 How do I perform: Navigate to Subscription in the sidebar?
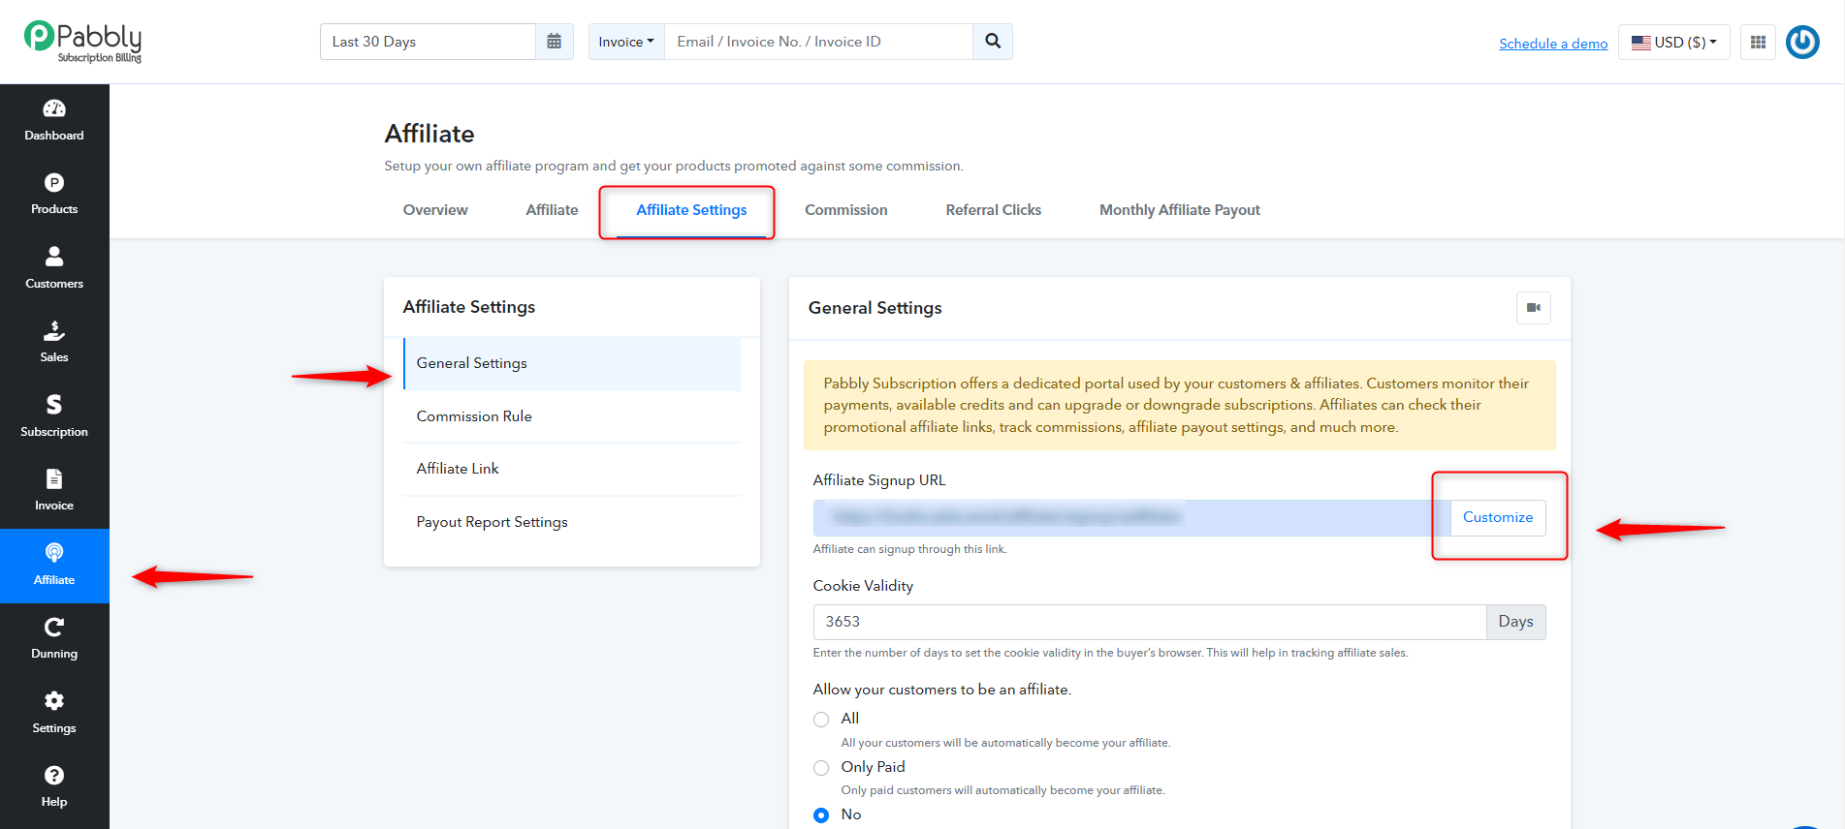(x=54, y=417)
